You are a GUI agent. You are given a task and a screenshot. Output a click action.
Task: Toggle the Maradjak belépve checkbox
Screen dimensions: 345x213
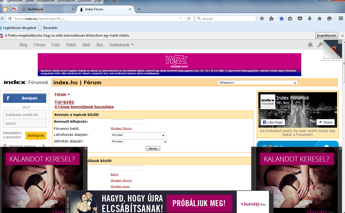(x=5, y=146)
